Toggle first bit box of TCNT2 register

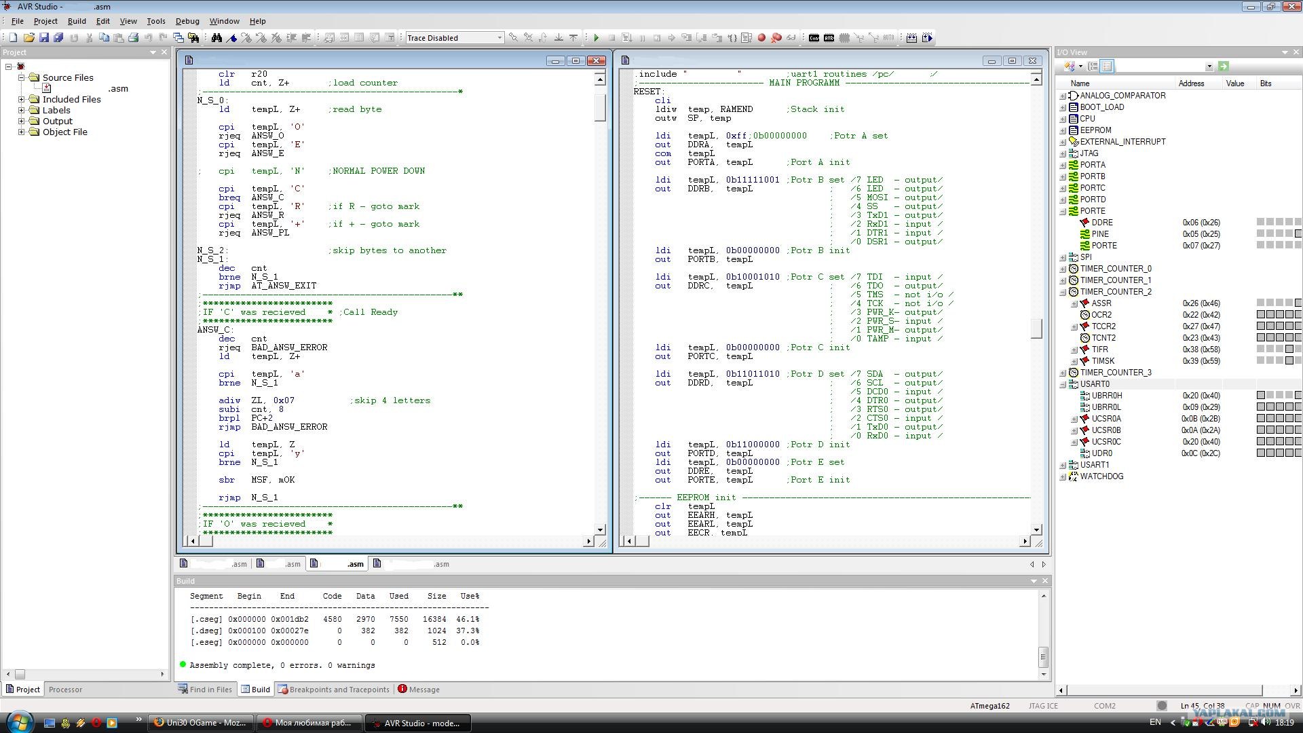click(1261, 338)
